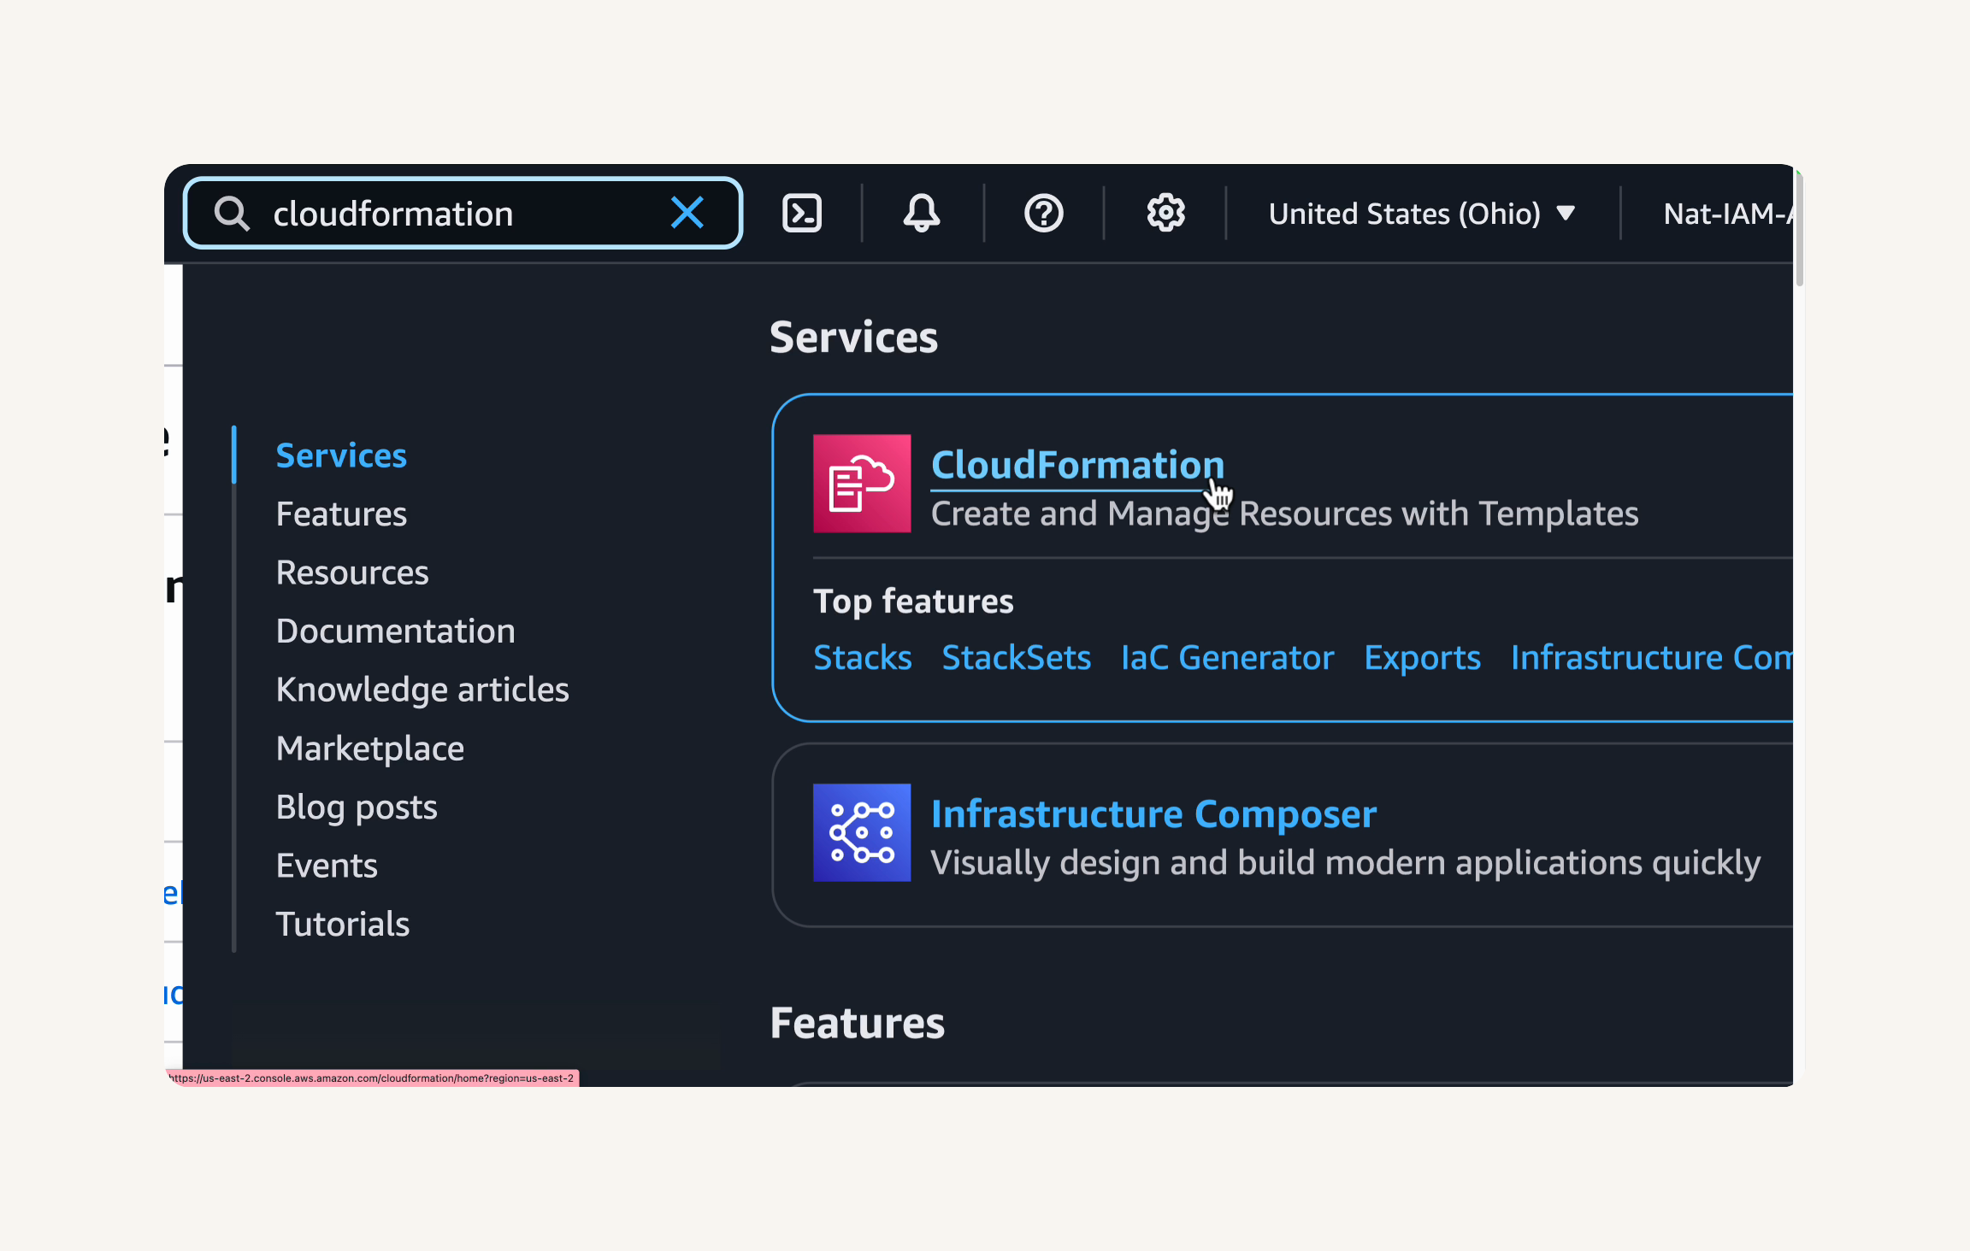
Task: Click the CloudFormation service icon
Action: [862, 484]
